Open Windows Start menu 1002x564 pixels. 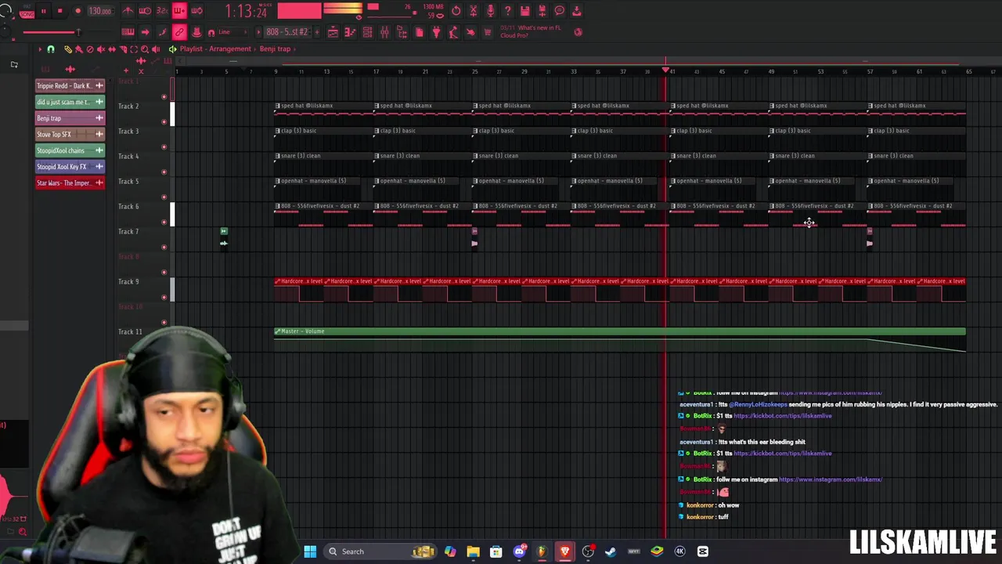(x=310, y=551)
